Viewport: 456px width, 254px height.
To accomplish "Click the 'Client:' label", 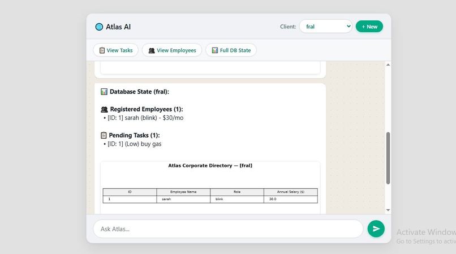I will (288, 27).
